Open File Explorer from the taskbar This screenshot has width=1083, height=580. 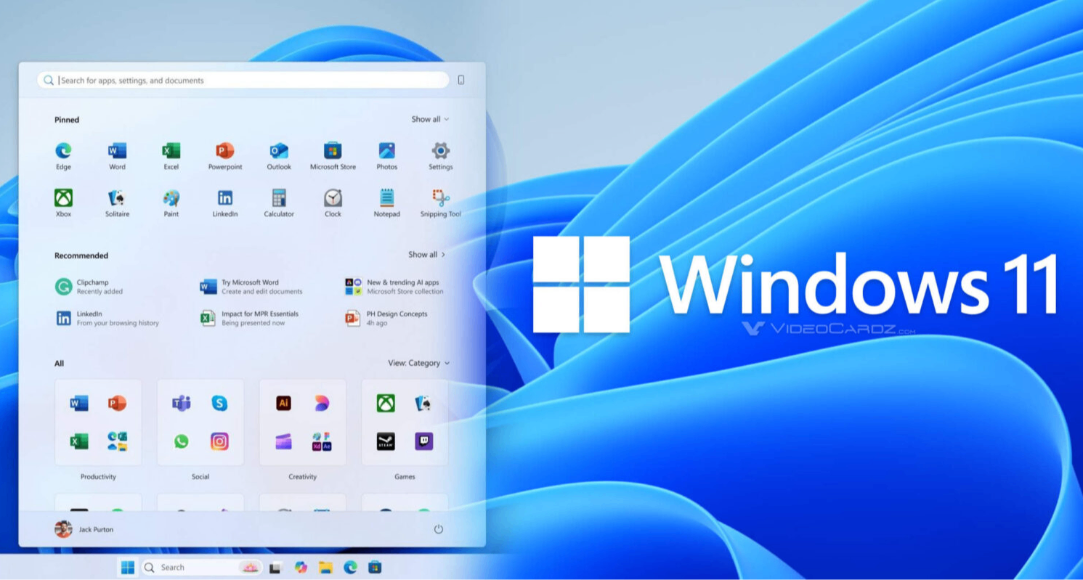tap(325, 567)
